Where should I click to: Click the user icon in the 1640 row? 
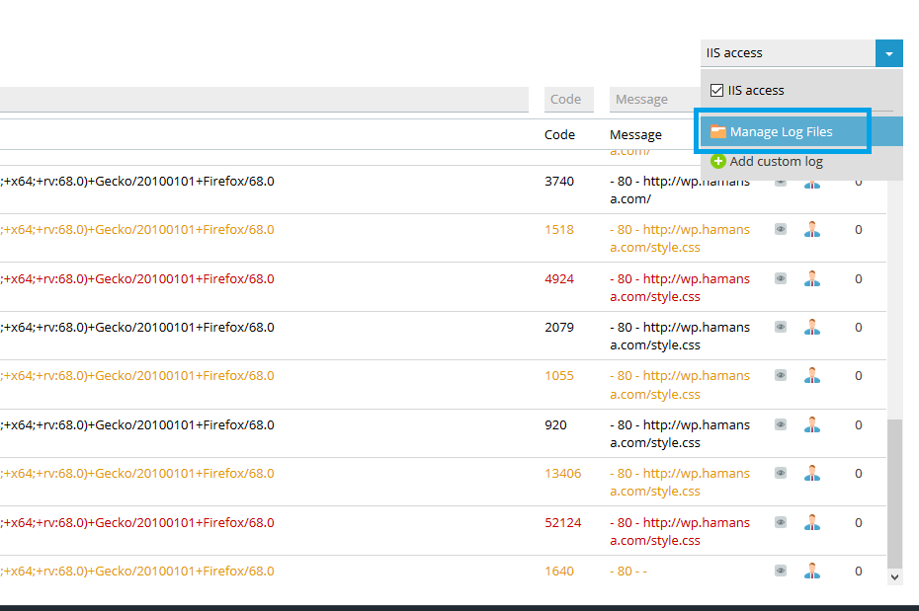[x=812, y=571]
